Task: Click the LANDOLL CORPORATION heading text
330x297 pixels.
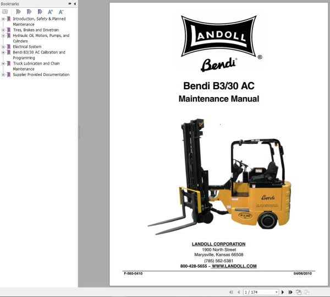Action: [x=218, y=244]
